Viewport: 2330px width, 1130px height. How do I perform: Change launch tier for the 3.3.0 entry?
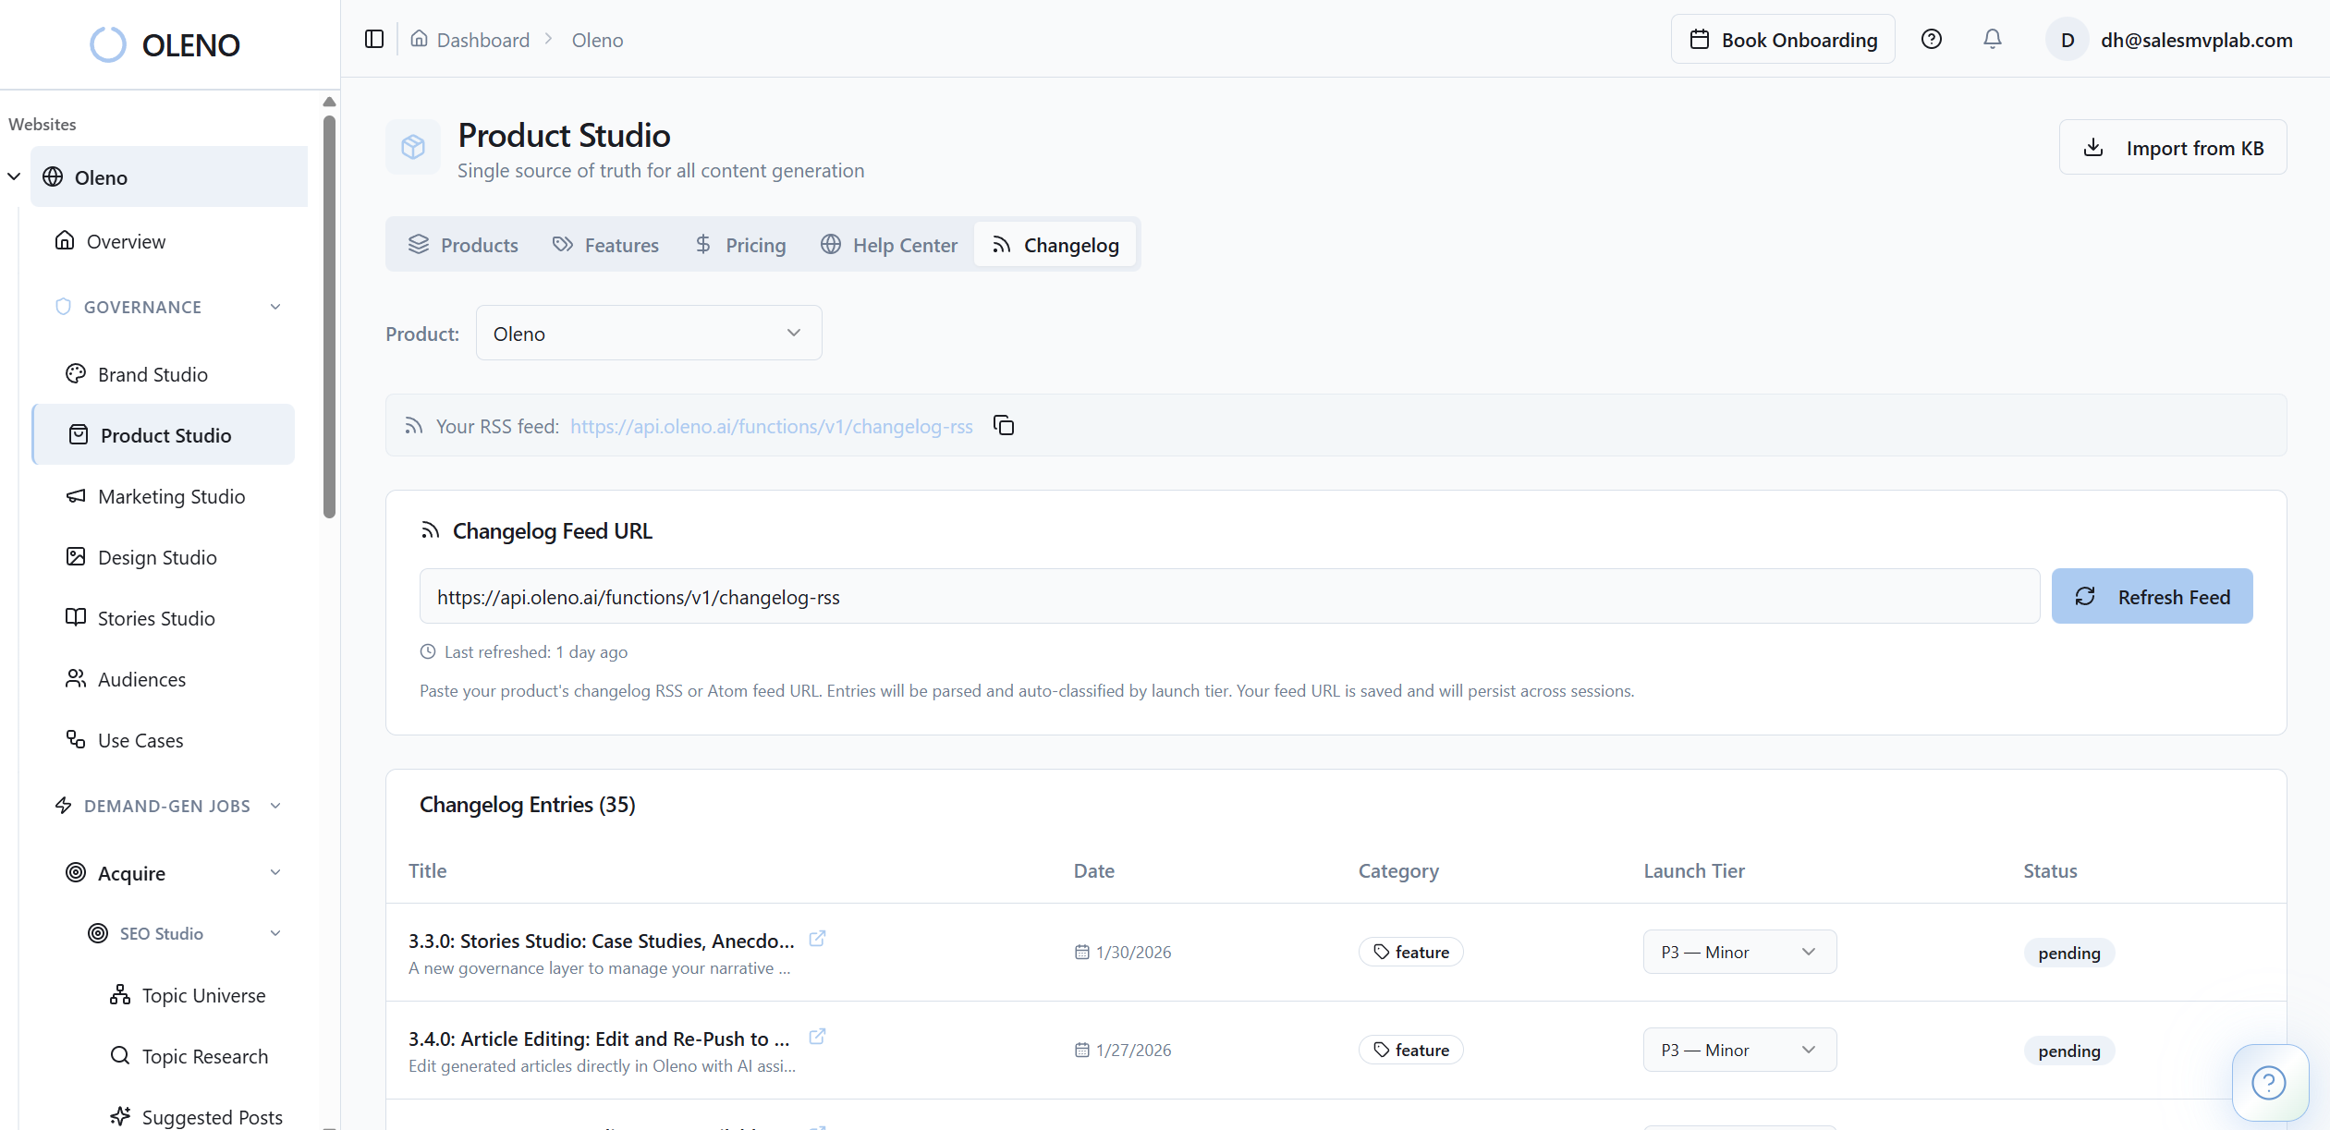(x=1739, y=951)
